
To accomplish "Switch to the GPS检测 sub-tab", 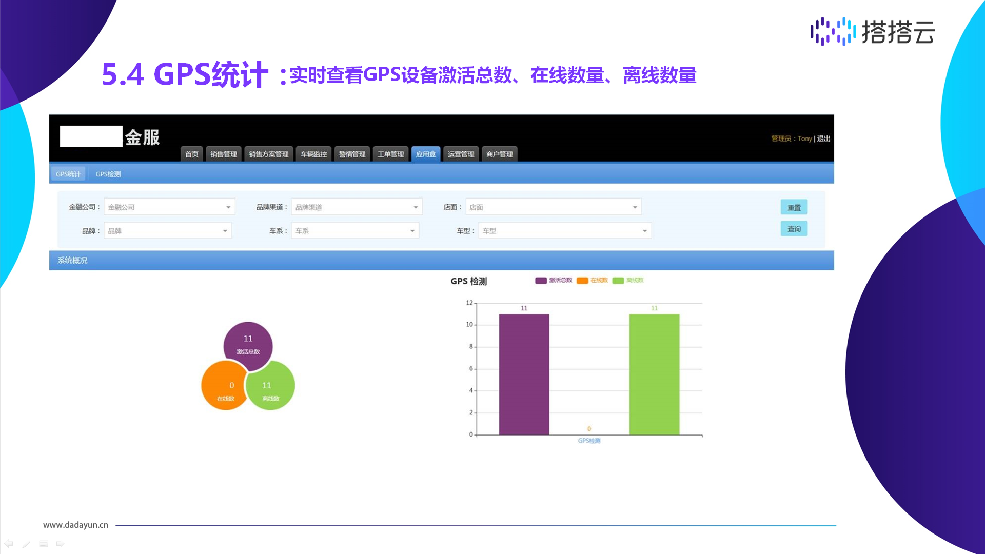I will [108, 174].
